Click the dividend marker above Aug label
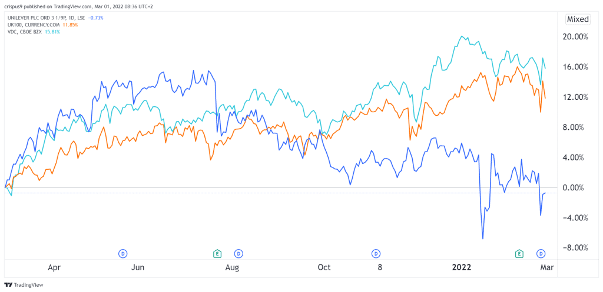603x292 pixels. 238,253
